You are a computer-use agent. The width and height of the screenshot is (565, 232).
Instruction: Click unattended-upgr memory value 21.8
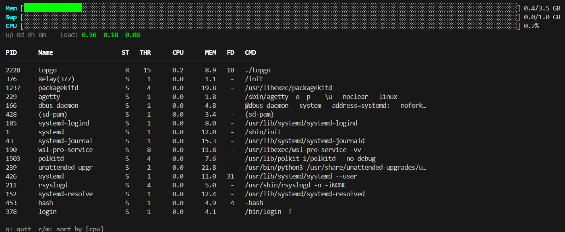209,168
